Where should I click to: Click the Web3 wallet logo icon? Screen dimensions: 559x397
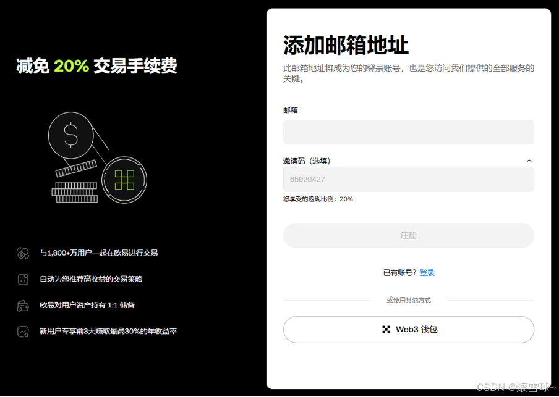386,330
